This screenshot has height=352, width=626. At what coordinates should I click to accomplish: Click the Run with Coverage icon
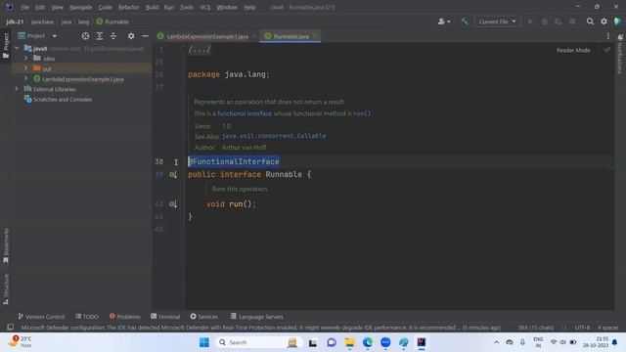click(559, 22)
